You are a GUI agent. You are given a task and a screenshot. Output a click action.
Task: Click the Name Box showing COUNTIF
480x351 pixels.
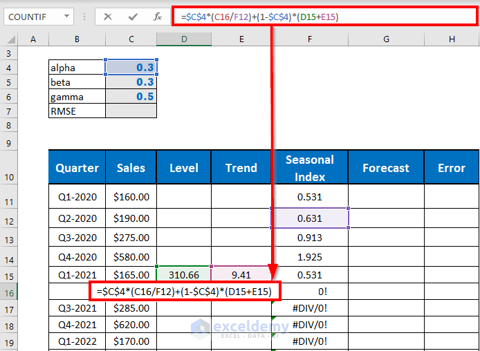(33, 17)
